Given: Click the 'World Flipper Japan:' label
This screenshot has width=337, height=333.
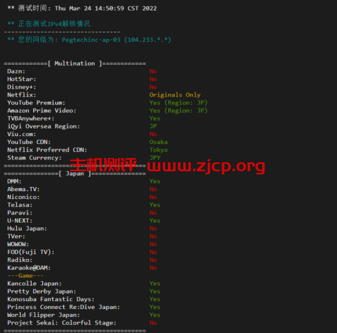Looking at the screenshot, I should [x=43, y=315].
